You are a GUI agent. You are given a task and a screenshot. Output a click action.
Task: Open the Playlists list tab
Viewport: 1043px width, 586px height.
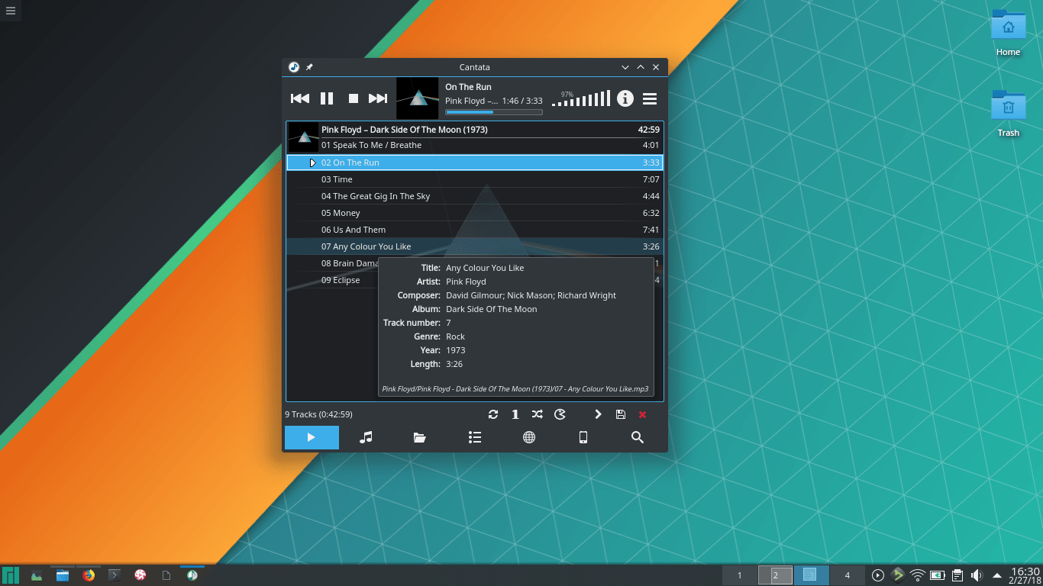[475, 437]
